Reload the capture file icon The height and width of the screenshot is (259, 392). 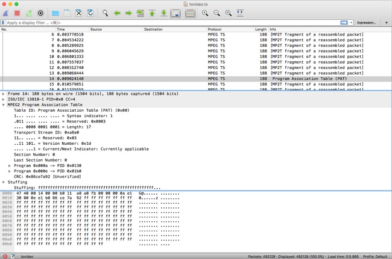[90, 13]
